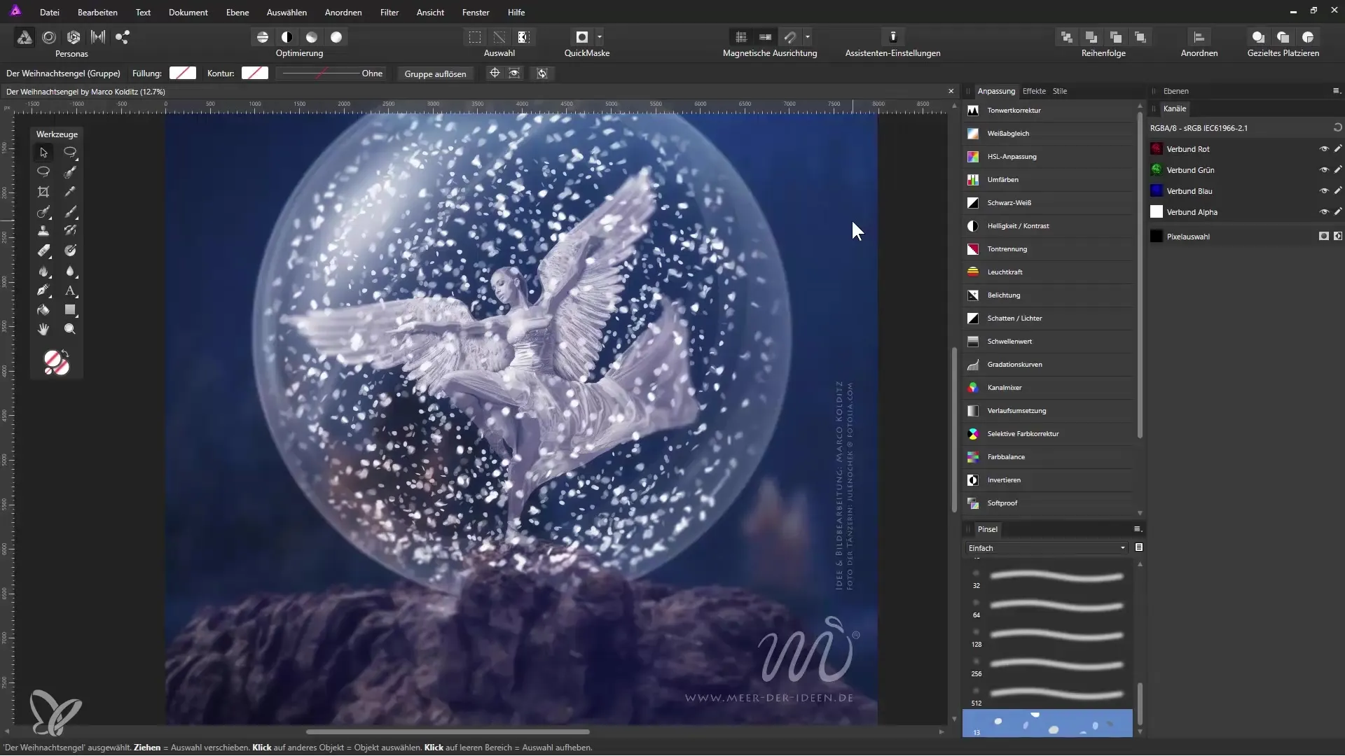The image size is (1345, 756).
Task: Select the Crop tool
Action: click(x=43, y=192)
